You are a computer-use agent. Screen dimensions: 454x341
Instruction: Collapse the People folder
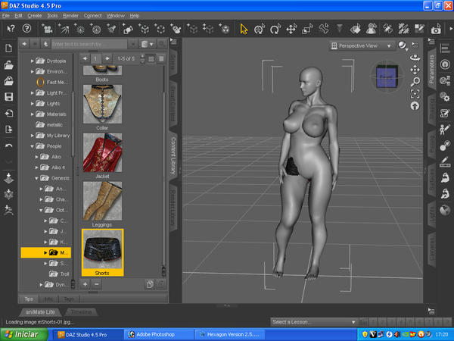[32, 146]
